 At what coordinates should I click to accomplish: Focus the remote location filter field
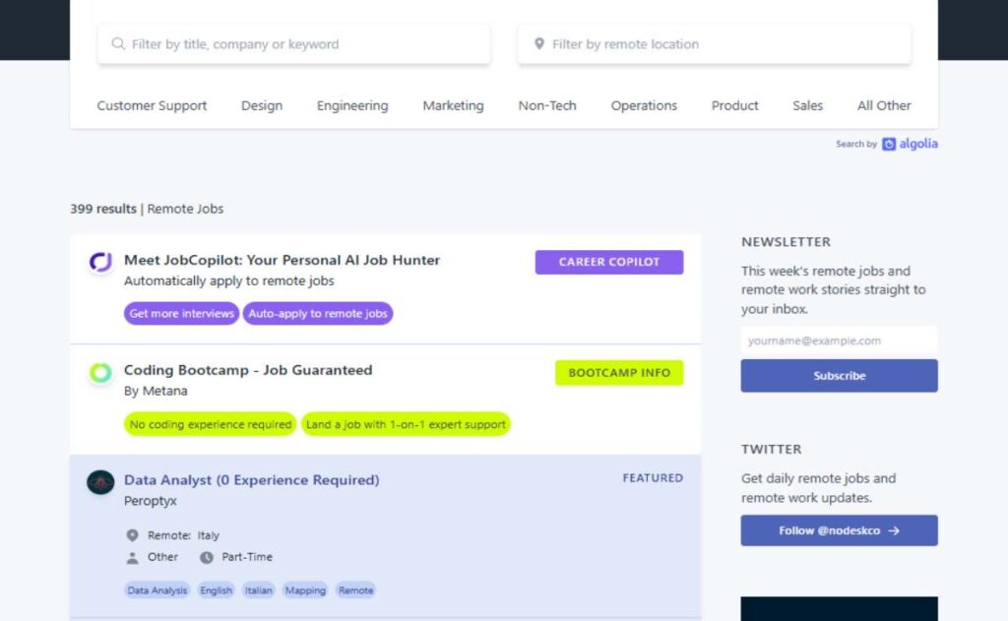point(715,44)
